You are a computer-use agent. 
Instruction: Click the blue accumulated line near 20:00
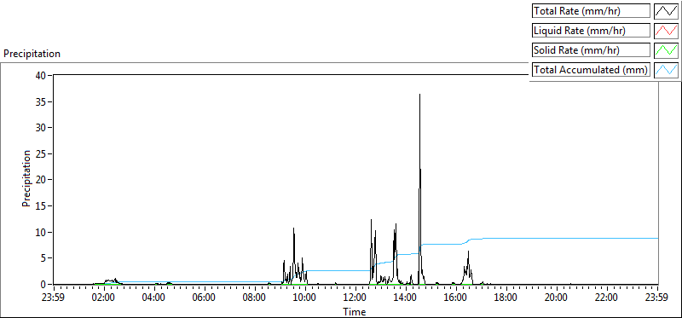point(557,239)
